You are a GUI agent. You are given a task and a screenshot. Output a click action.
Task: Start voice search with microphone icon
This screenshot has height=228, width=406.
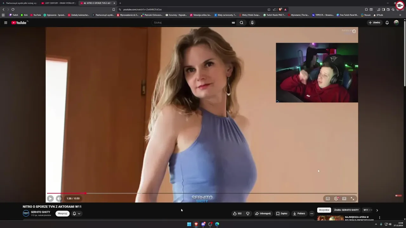(252, 22)
